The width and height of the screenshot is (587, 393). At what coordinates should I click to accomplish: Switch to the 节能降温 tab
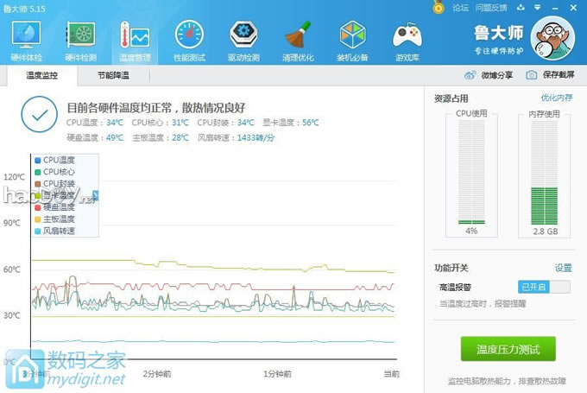[x=113, y=76]
